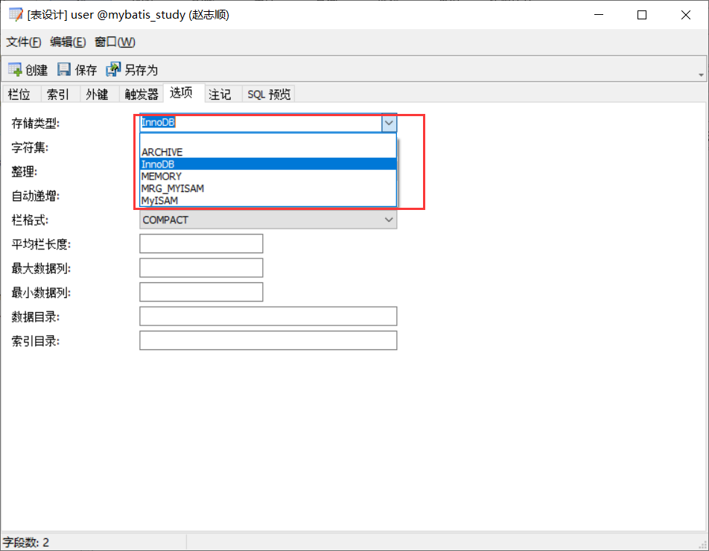Click the 存储类型: label
This screenshot has width=709, height=551.
coord(36,123)
